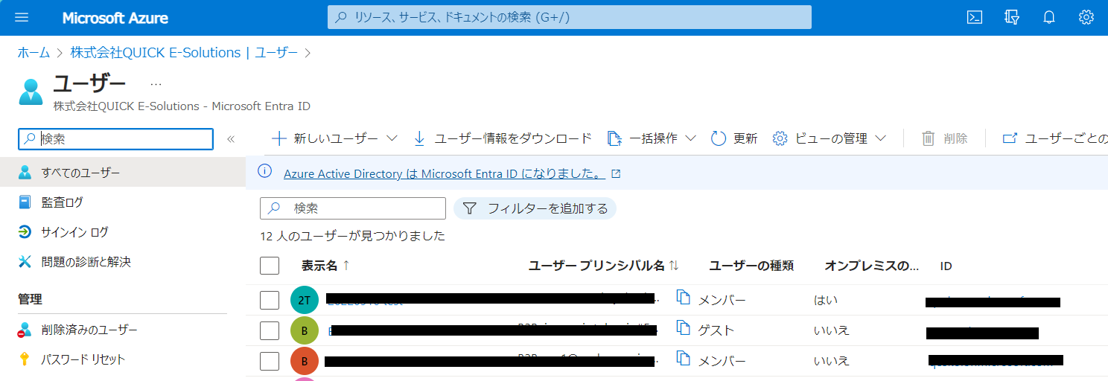Select すべてのユーザー in sidebar
Image resolution: width=1108 pixels, height=381 pixels.
click(123, 173)
